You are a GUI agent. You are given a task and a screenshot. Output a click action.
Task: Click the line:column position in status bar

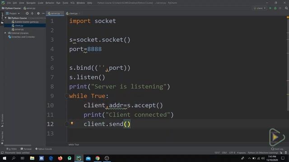pyautogui.click(x=217, y=153)
